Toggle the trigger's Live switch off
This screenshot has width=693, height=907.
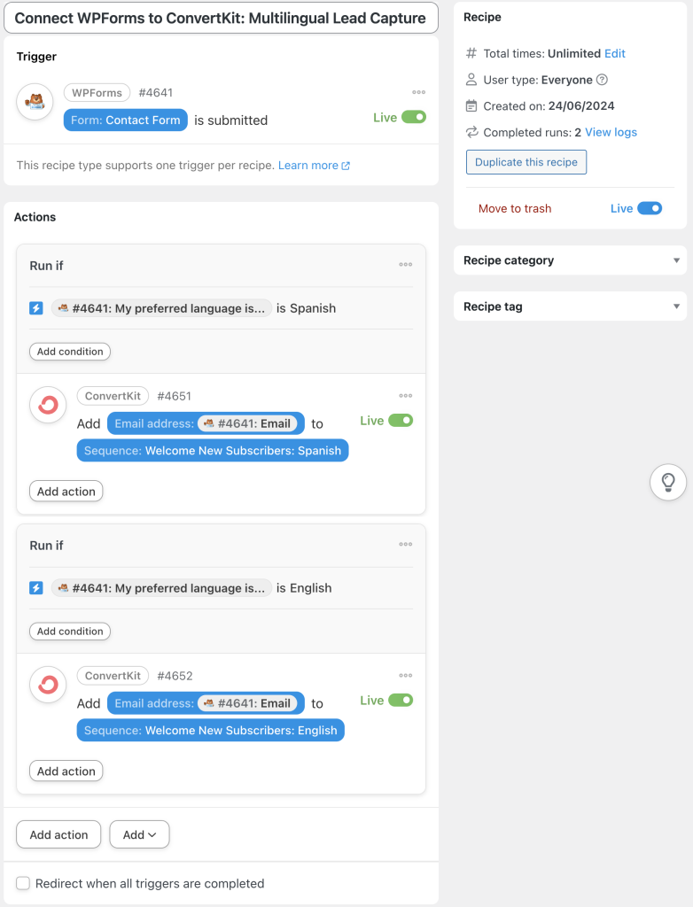pyautogui.click(x=412, y=117)
